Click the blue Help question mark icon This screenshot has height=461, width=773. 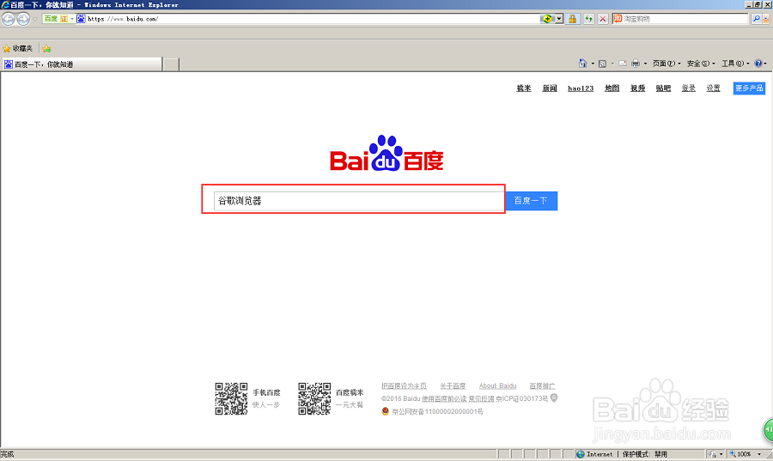tap(758, 64)
